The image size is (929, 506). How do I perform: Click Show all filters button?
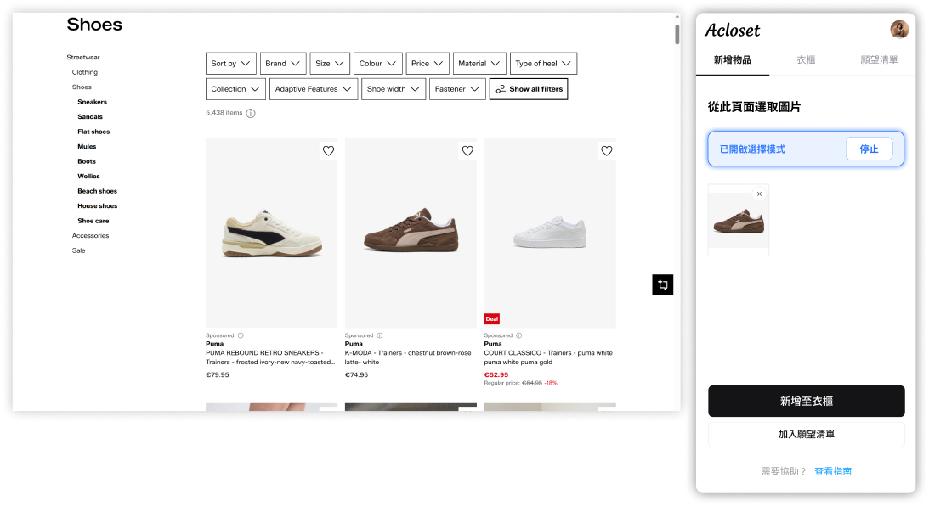click(x=529, y=89)
